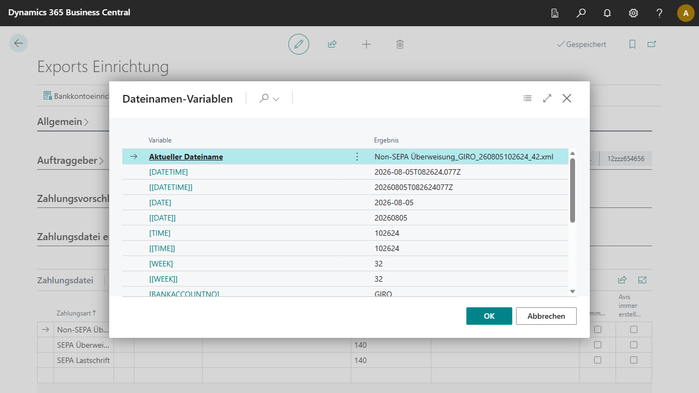Open the Aktueller Dateiname link

point(186,157)
